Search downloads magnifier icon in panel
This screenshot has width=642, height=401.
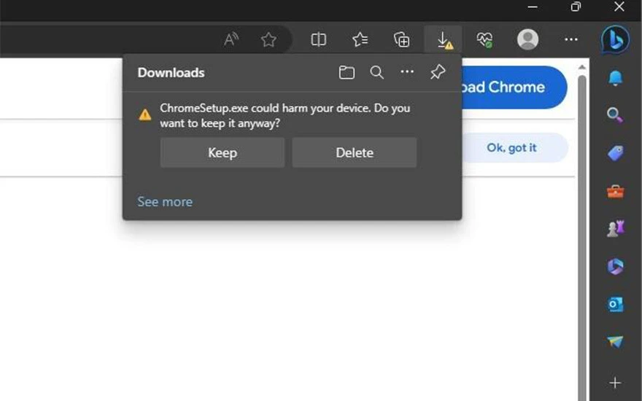tap(376, 72)
